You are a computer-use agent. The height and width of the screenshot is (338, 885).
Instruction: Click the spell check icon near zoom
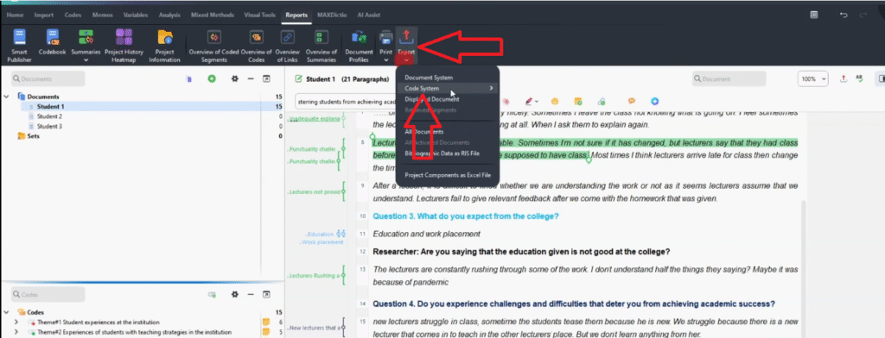pyautogui.click(x=859, y=78)
